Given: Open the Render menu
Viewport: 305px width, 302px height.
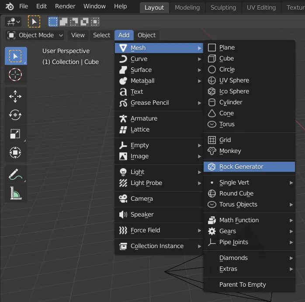Looking at the screenshot, I should pyautogui.click(x=65, y=7).
